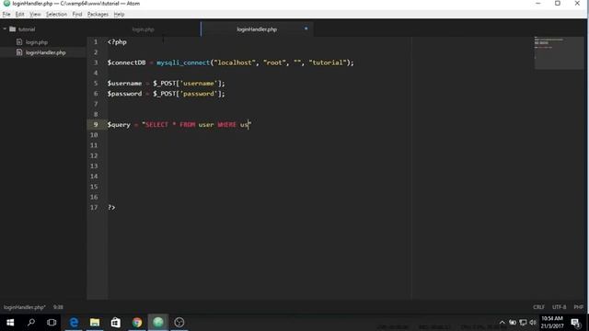Open Windows Store from taskbar
The image size is (589, 331).
116,323
